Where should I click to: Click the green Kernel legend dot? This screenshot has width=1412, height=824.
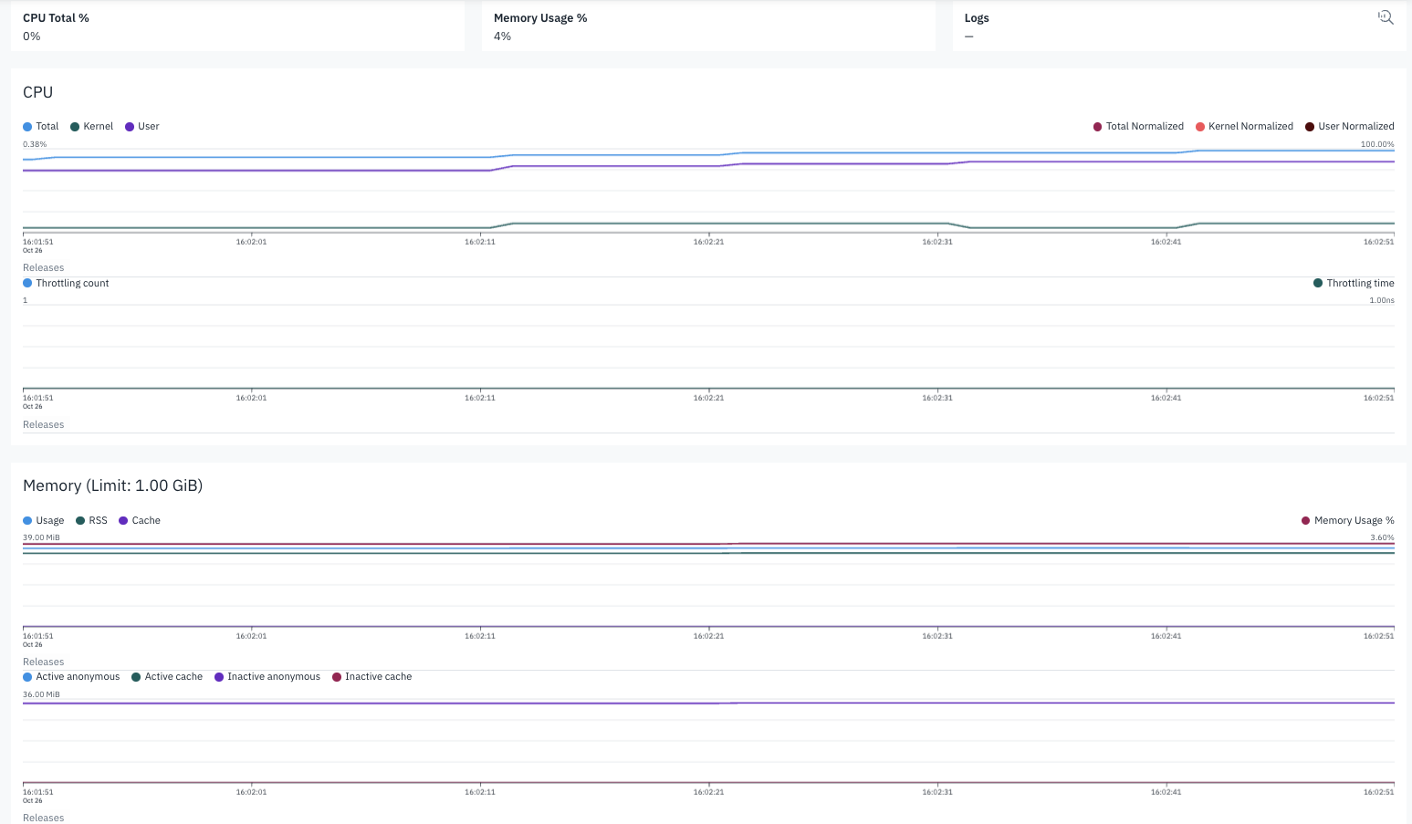point(73,126)
